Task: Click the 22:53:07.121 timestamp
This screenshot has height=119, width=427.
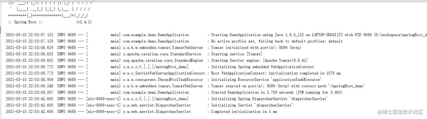Action: (29, 35)
